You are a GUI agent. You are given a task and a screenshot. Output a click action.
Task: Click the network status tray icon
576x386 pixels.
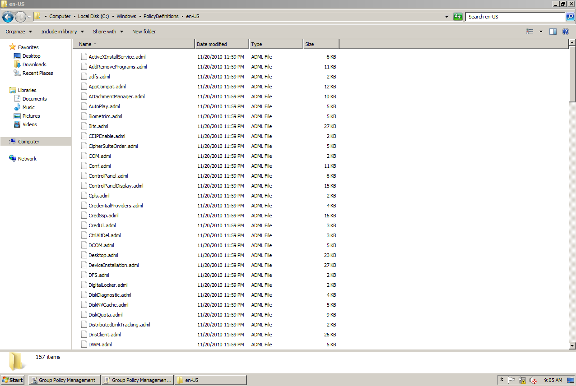coord(522,380)
